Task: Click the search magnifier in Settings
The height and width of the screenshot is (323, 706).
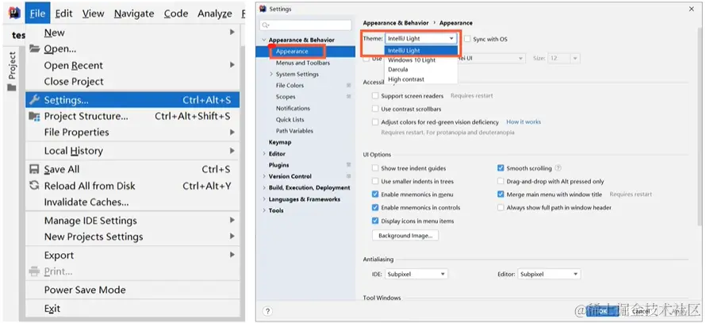Action: (266, 25)
